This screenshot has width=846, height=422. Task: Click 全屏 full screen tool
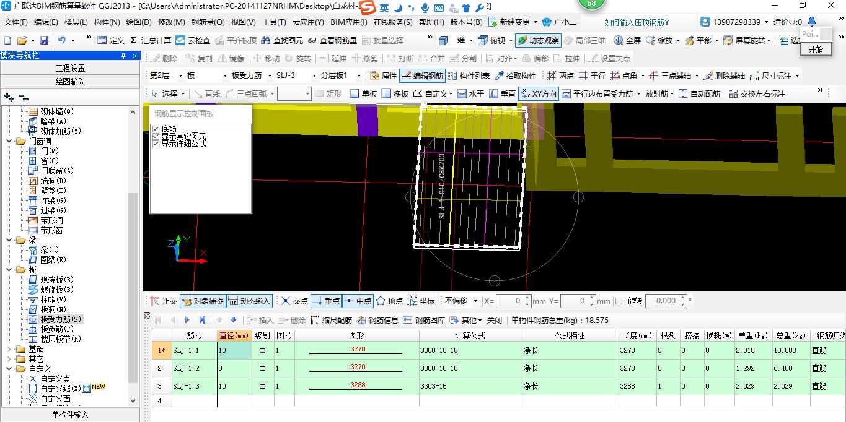[627, 40]
